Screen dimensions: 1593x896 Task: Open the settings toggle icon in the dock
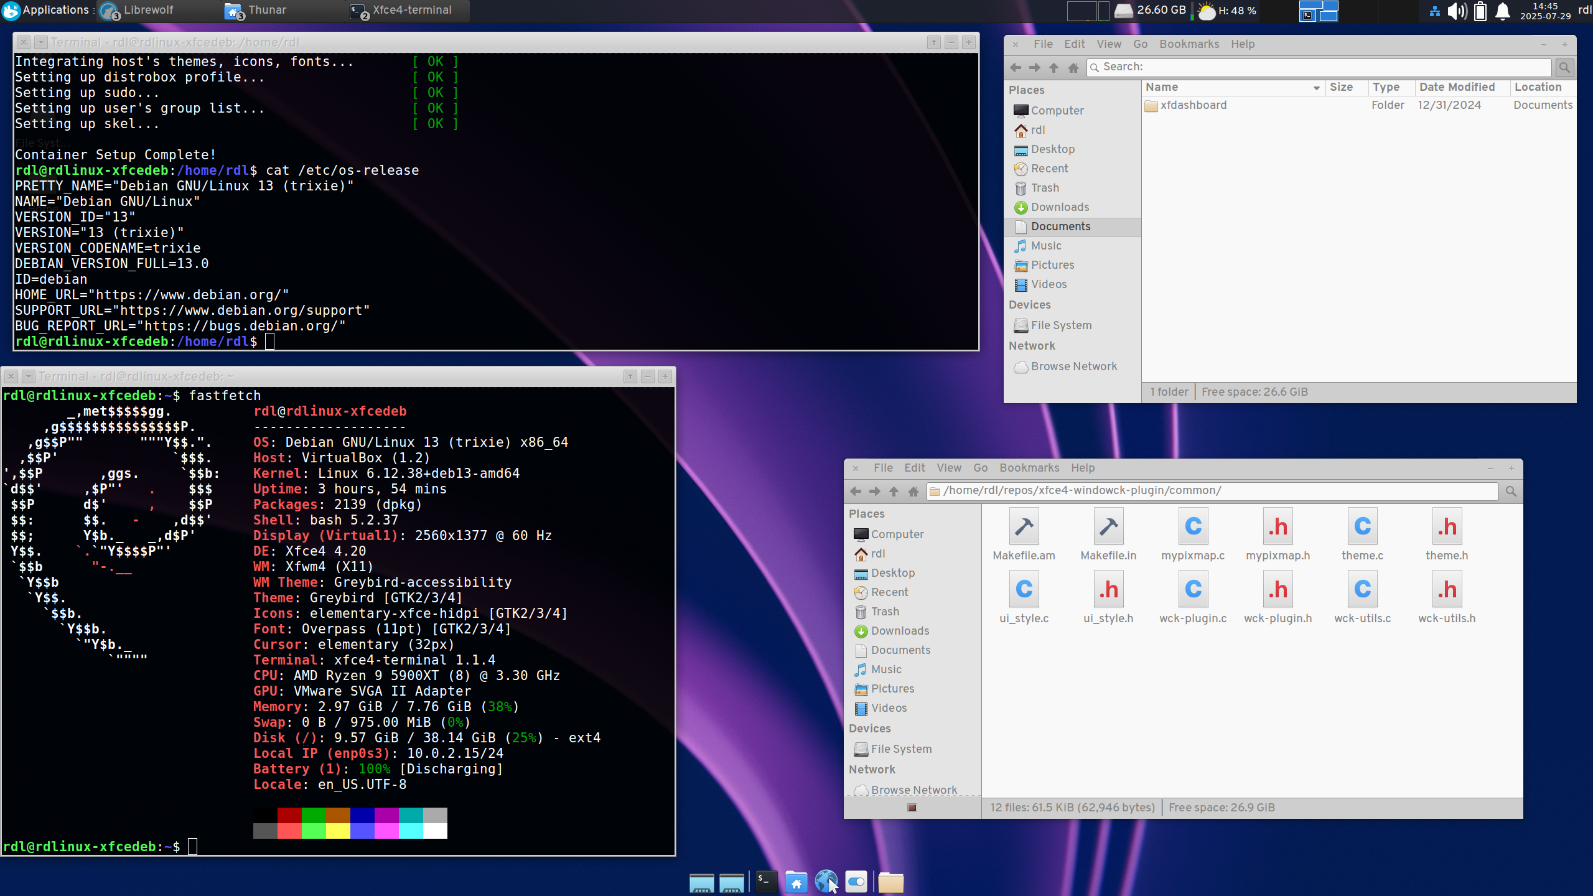(x=856, y=881)
